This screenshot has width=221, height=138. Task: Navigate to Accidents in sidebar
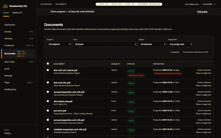(x=18, y=46)
